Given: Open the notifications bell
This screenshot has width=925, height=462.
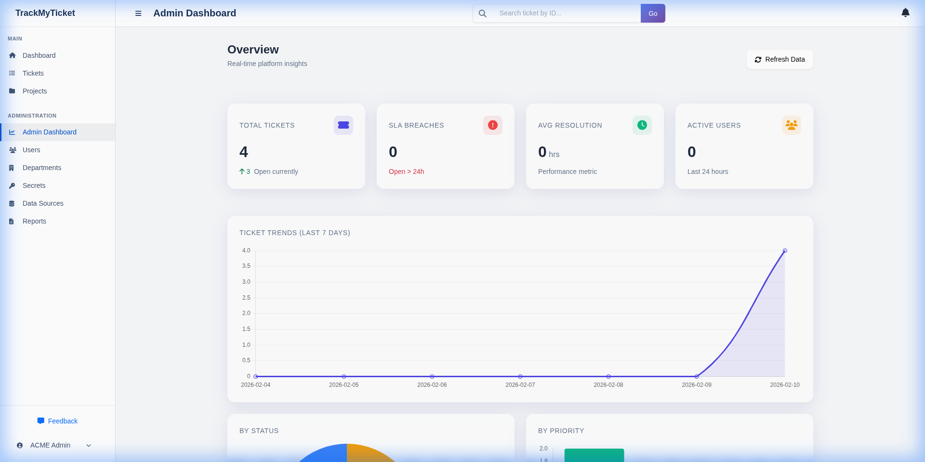Looking at the screenshot, I should click(x=905, y=13).
